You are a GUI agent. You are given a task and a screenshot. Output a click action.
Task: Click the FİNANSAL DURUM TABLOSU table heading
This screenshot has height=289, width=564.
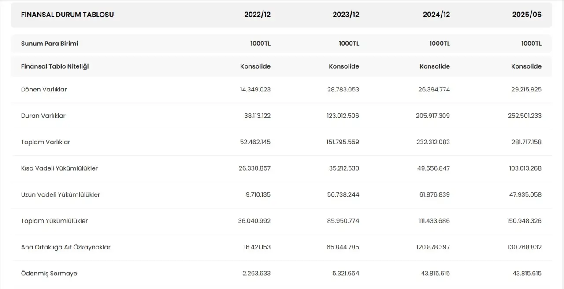(x=67, y=15)
